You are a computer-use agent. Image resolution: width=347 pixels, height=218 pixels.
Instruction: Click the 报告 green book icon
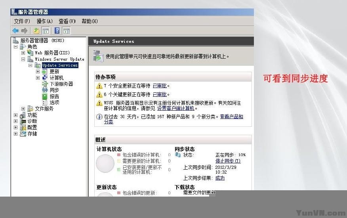click(45, 96)
